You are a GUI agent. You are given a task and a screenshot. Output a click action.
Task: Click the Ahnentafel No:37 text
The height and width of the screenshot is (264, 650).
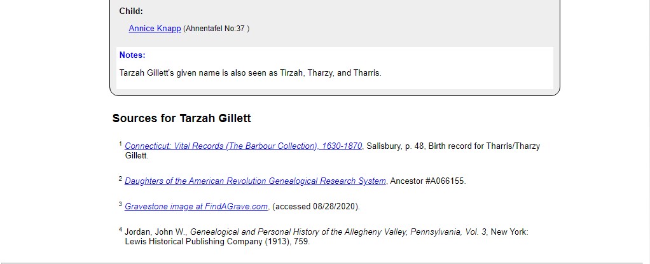point(216,29)
